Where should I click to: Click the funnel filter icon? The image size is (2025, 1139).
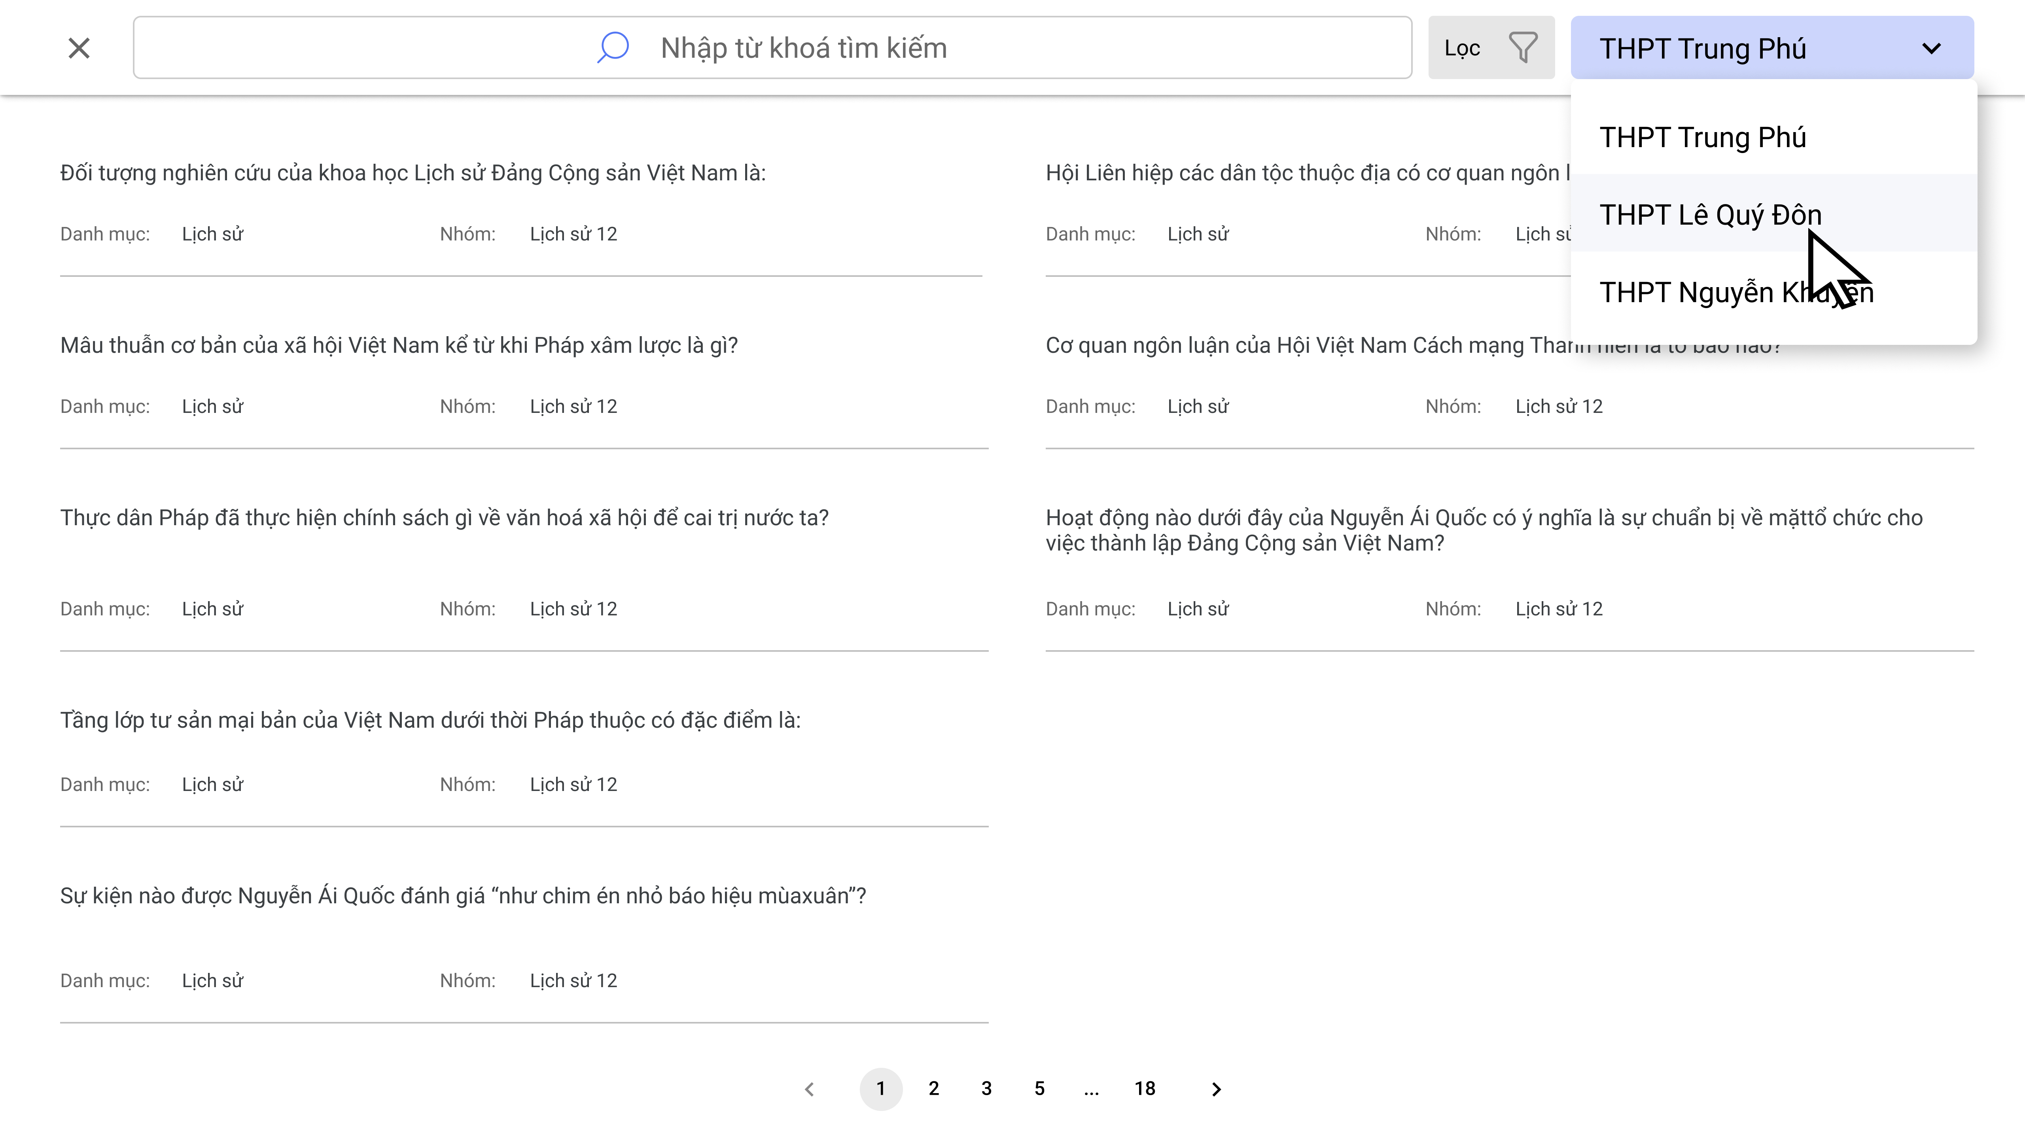tap(1523, 48)
